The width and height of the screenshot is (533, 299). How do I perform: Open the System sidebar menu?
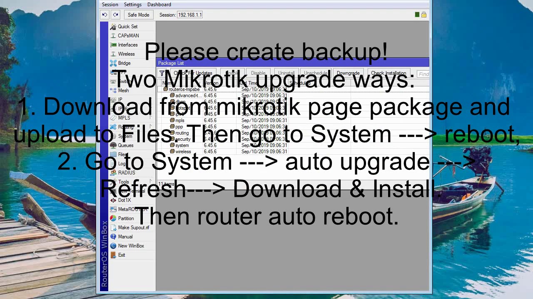(x=125, y=136)
